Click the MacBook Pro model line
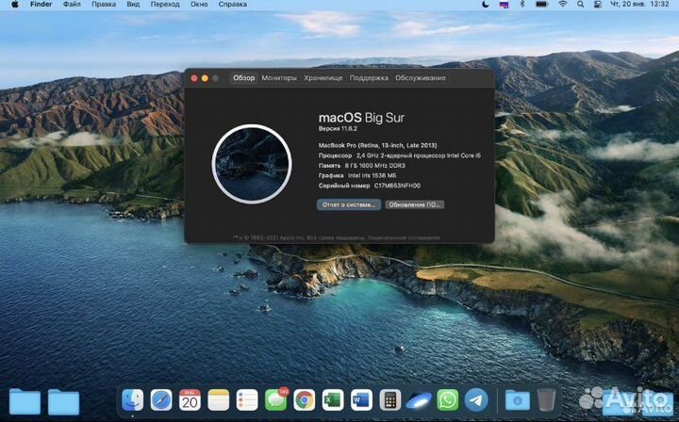Viewport: 679px width, 422px height. [377, 145]
